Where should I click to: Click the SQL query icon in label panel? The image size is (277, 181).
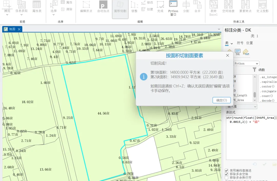point(238,52)
